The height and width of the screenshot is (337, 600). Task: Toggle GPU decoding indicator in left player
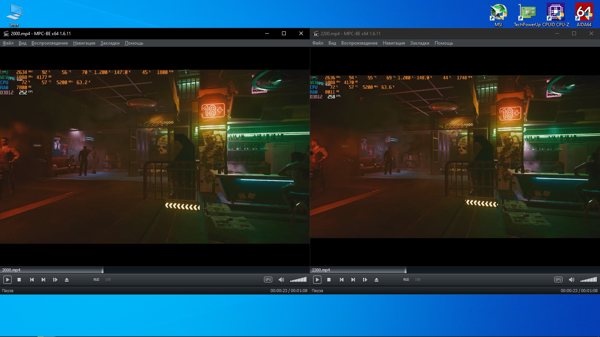(x=268, y=280)
